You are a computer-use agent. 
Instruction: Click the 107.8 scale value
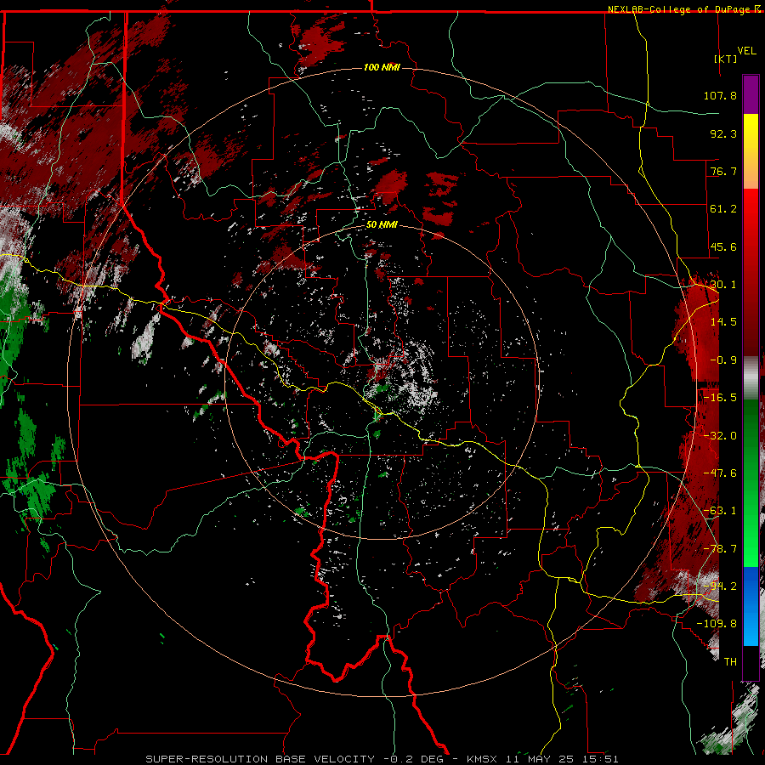pos(720,95)
